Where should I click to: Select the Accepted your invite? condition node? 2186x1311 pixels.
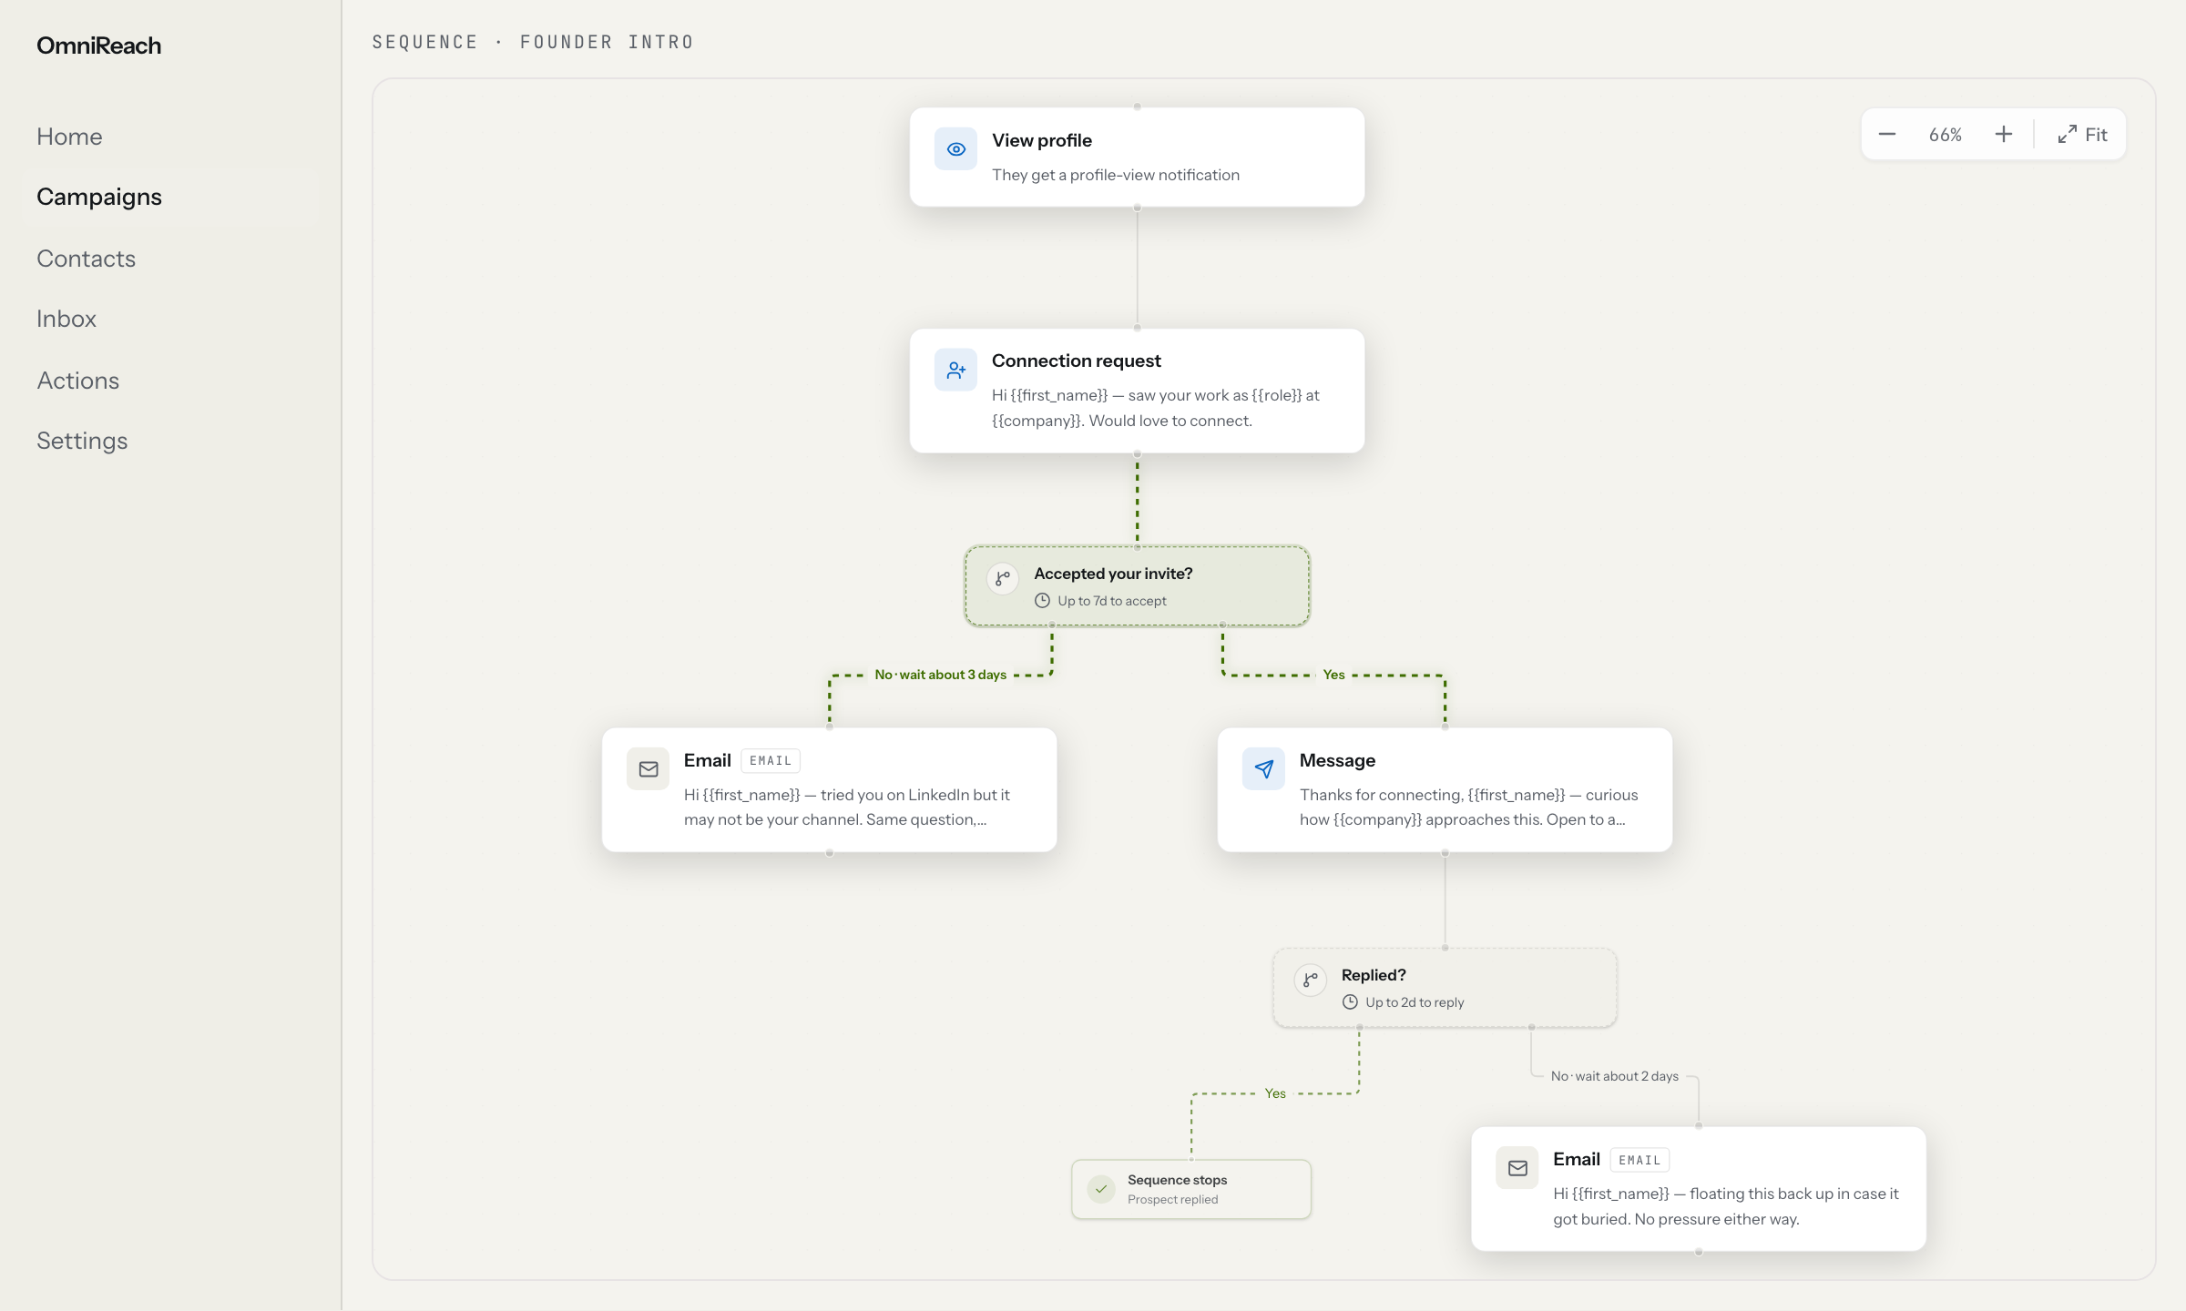point(1137,586)
